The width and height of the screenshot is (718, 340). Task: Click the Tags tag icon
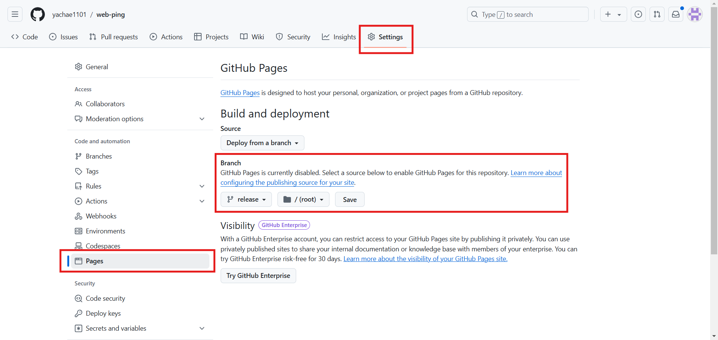(x=79, y=171)
